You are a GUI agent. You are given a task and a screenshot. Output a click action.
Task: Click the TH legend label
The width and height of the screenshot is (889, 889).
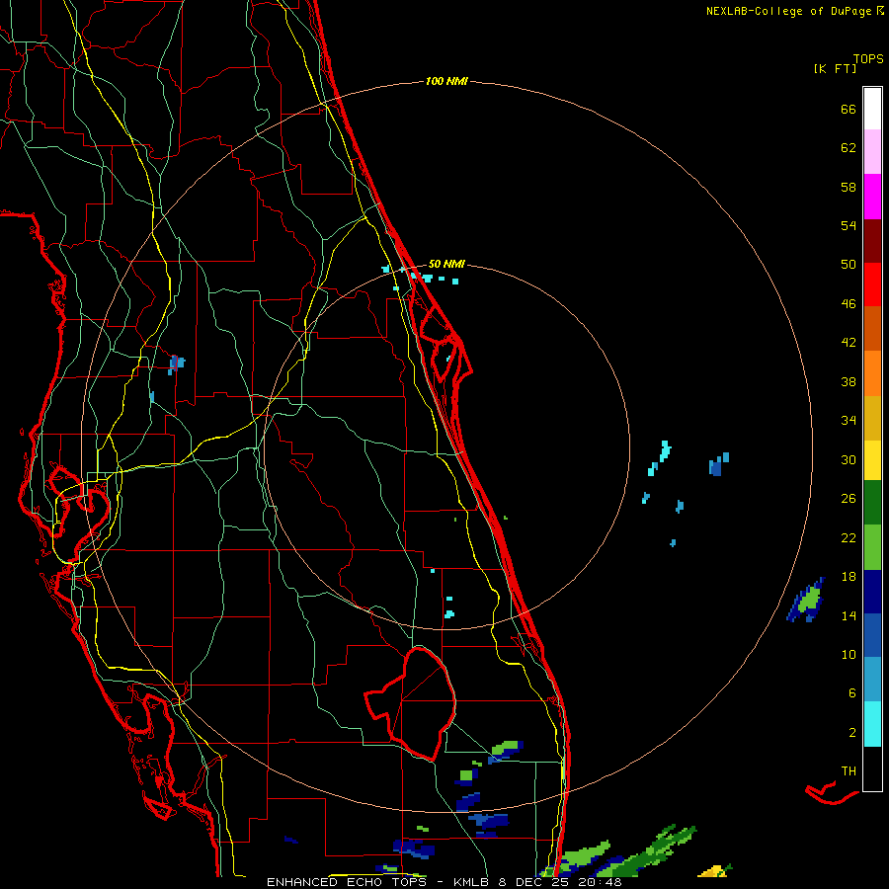(x=849, y=770)
